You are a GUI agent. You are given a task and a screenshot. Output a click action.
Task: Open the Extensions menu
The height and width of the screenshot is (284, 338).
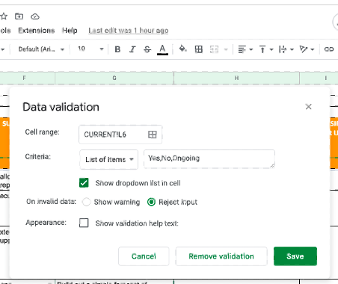tap(37, 31)
